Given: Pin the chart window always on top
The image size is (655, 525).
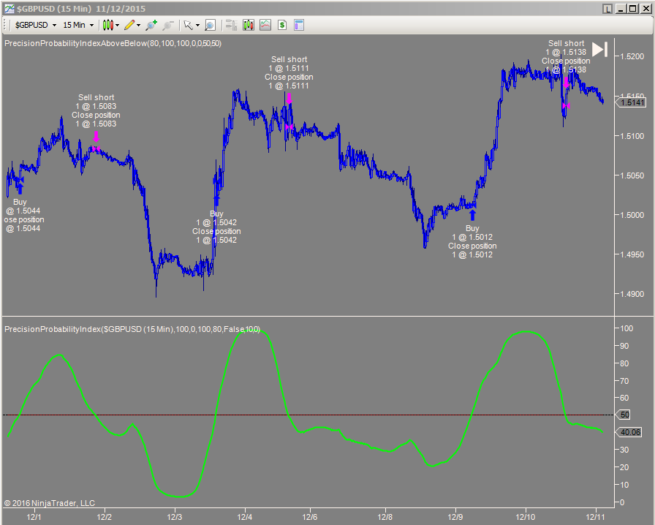Looking at the screenshot, I should 607,7.
